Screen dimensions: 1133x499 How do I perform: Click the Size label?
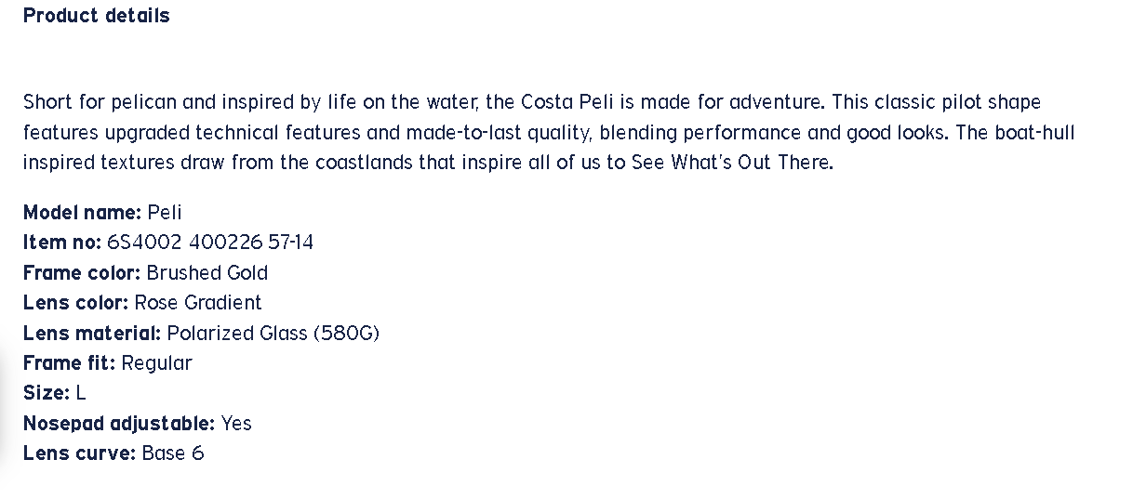click(46, 393)
